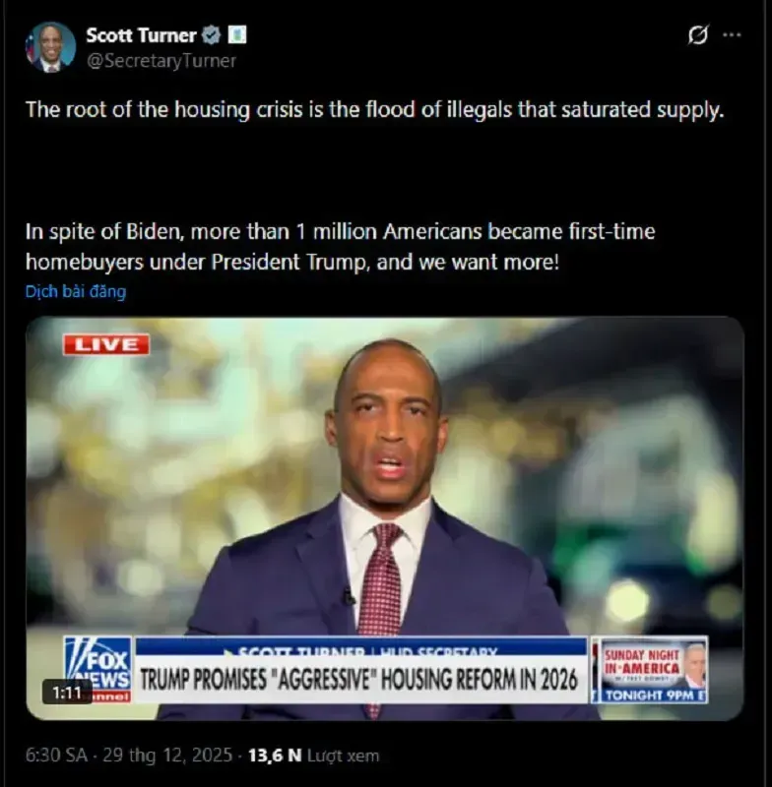This screenshot has width=772, height=787.
Task: Click the Fox News channel logo
Action: (97, 670)
